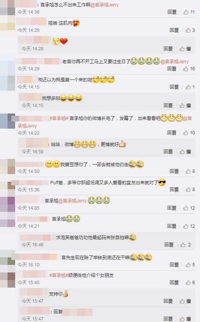
Task: Like the 14:28 muscle comment with 3 likes
Action: (x=190, y=30)
